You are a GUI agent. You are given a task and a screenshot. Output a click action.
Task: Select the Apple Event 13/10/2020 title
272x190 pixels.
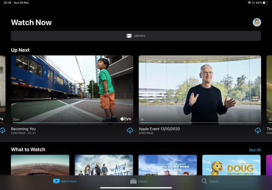159,129
